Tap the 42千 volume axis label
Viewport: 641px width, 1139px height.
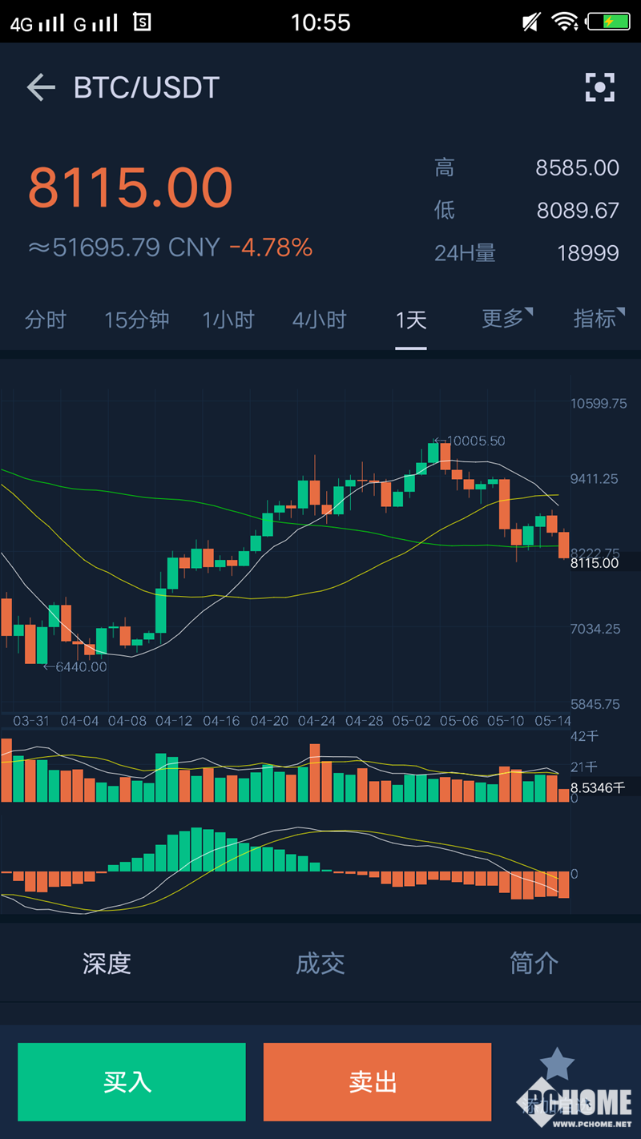tap(584, 736)
